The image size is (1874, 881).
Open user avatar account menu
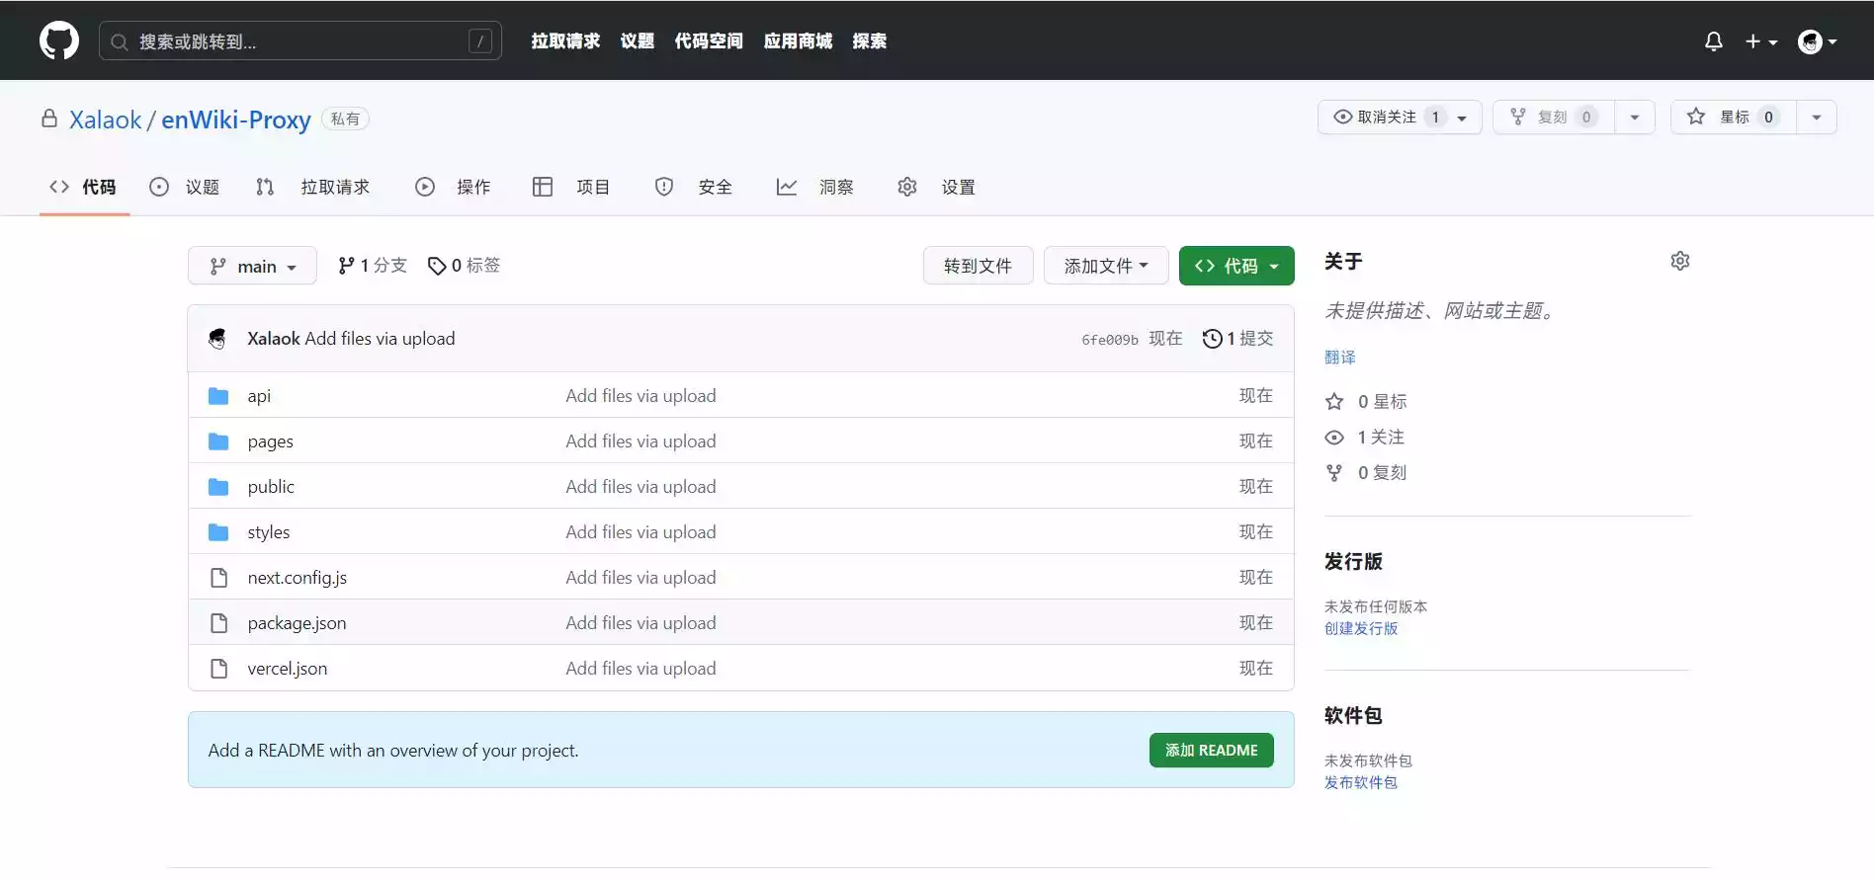1817,41
